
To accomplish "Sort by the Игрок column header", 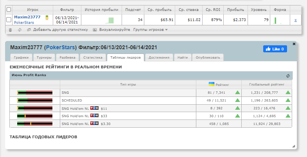I will coord(33,10).
